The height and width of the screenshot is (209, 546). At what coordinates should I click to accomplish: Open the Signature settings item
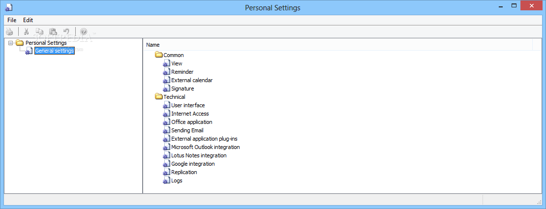182,89
